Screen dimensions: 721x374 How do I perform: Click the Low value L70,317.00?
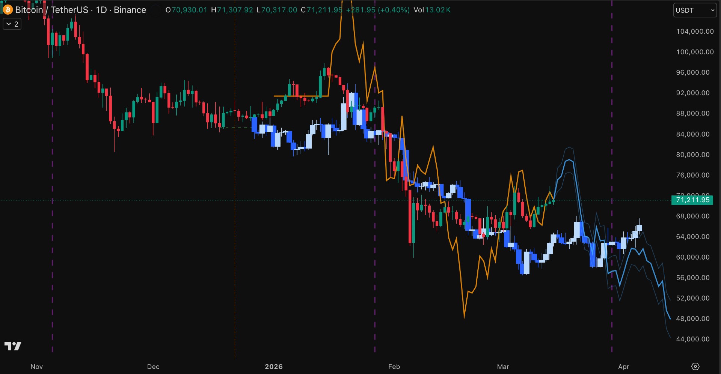277,10
